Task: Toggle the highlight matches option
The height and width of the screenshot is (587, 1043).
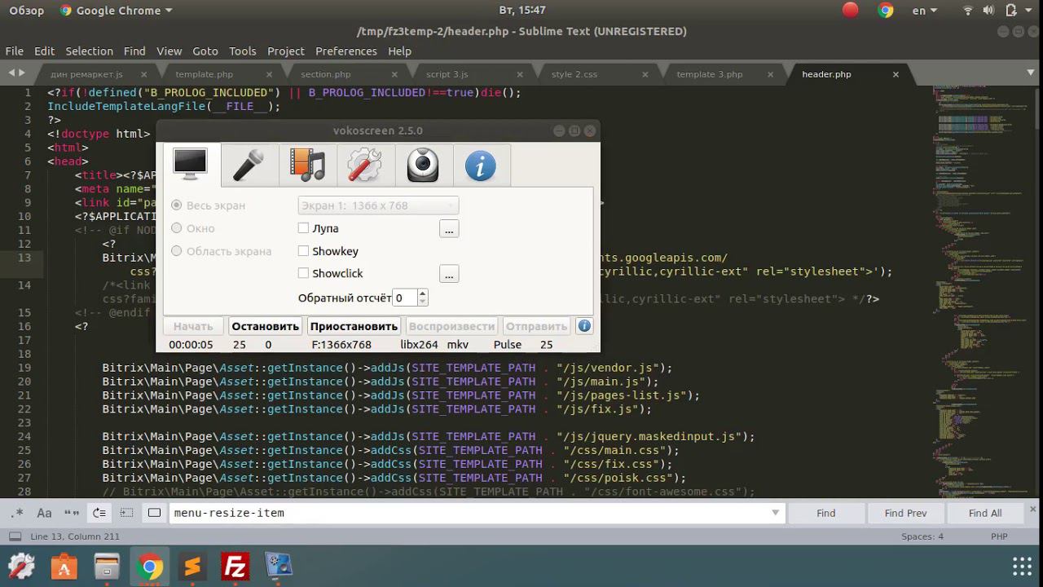Action: tap(154, 513)
